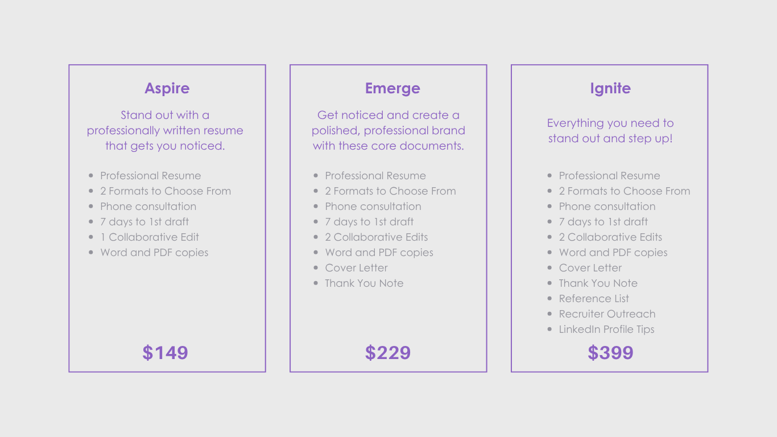
Task: Select the Emerge plan heading
Action: pyautogui.click(x=392, y=88)
